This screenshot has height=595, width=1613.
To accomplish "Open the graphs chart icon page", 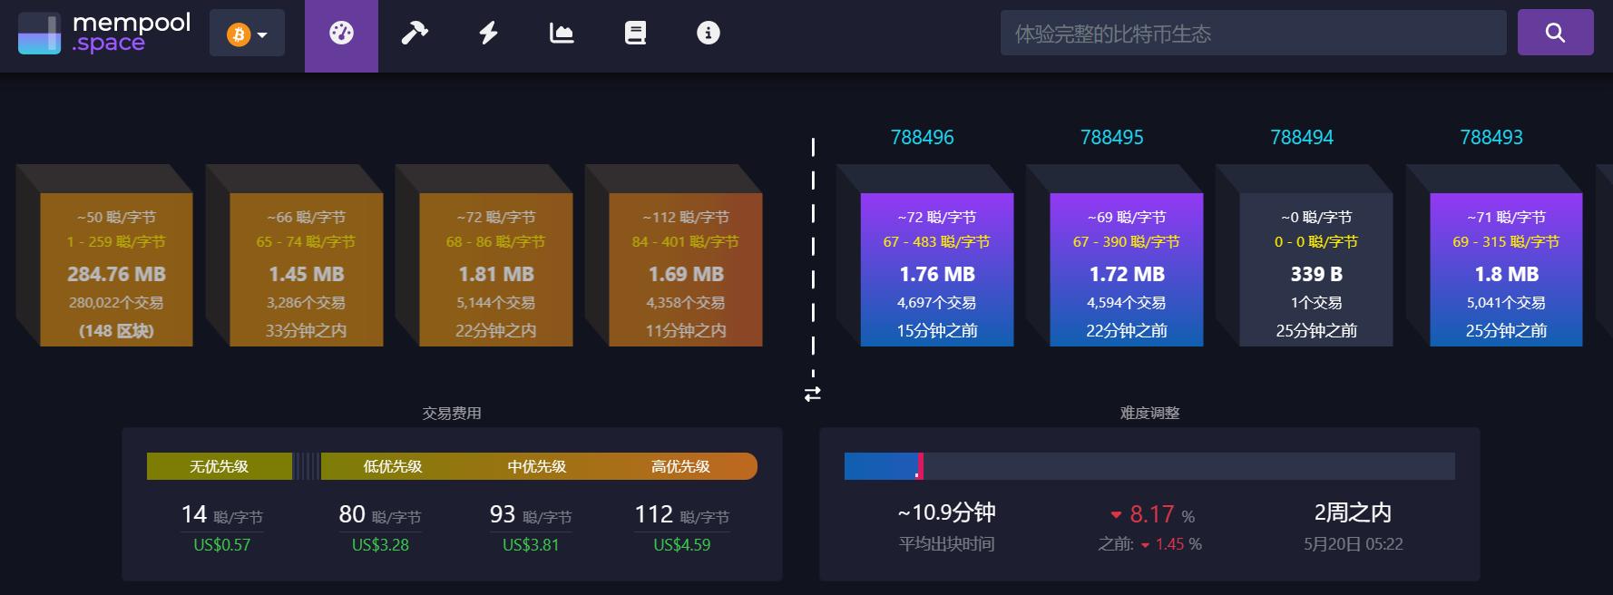I will pyautogui.click(x=562, y=34).
